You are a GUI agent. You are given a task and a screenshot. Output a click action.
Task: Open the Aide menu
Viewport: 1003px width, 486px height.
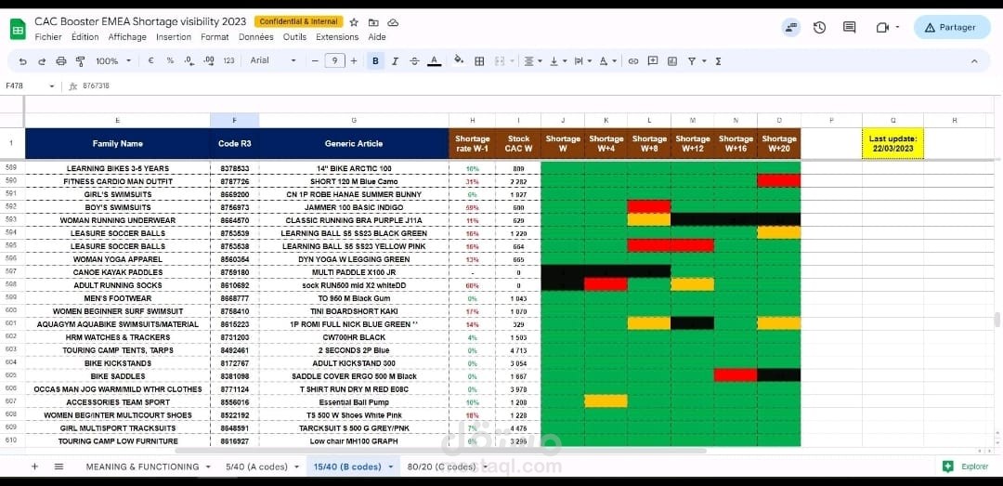click(x=377, y=37)
